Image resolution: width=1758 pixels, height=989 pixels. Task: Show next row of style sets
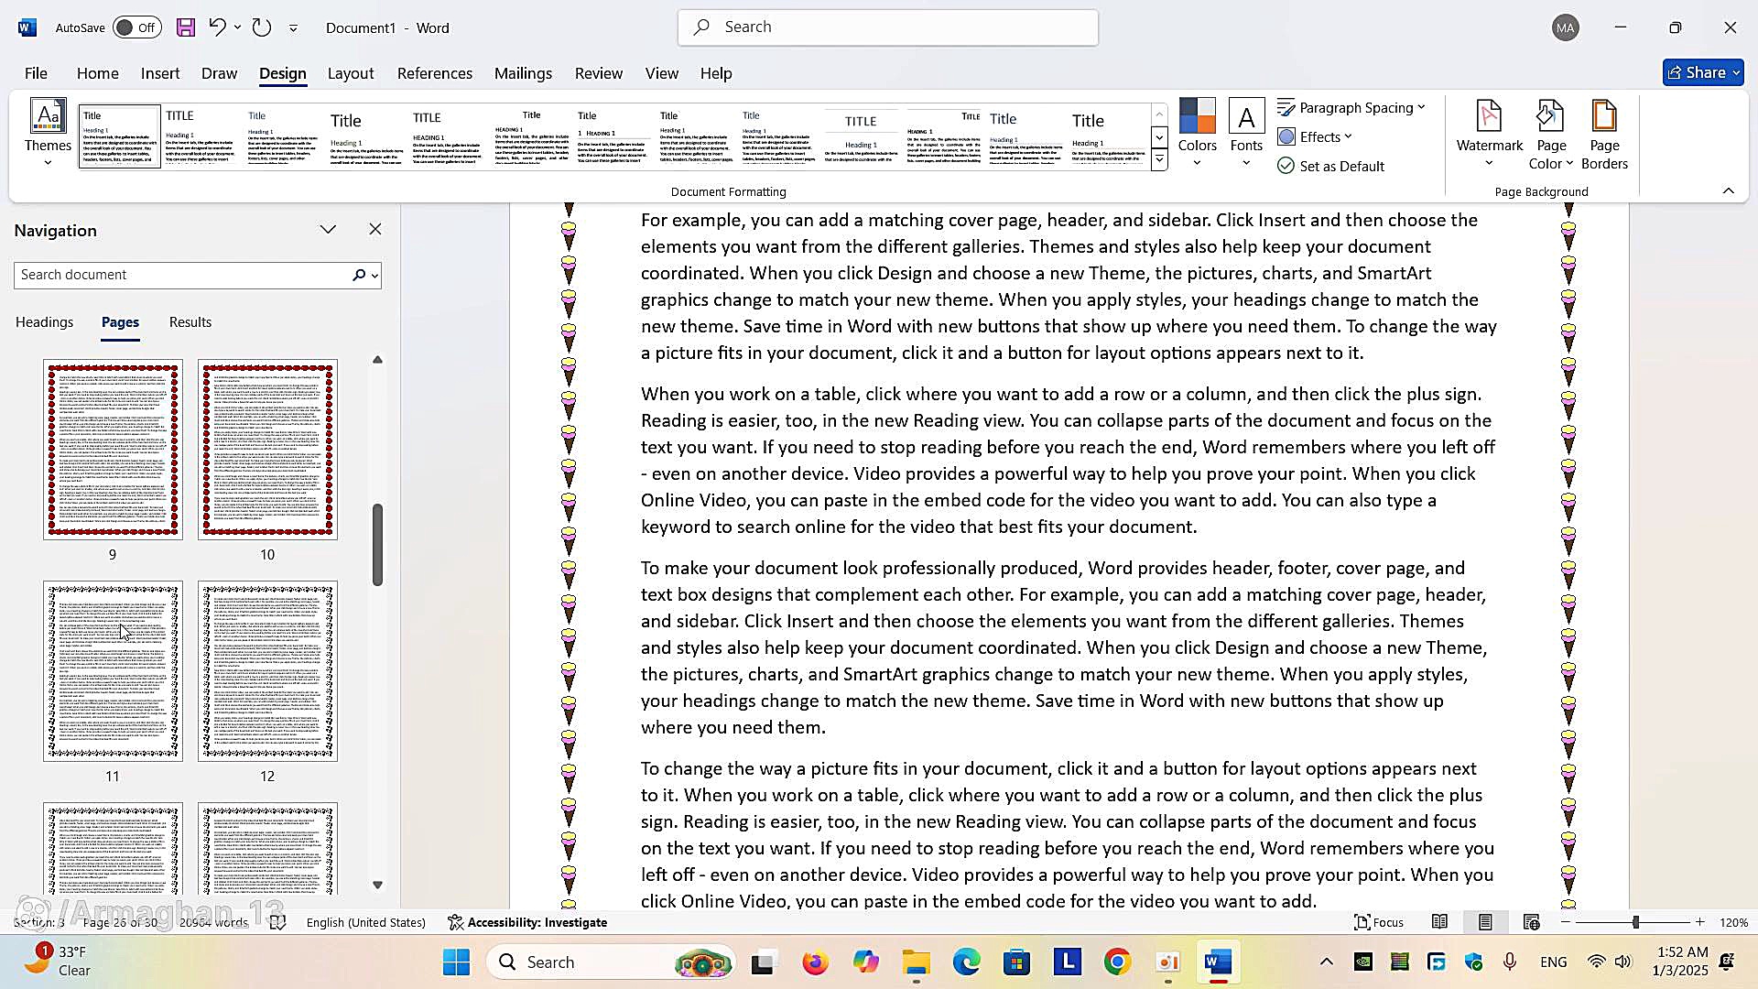click(1159, 137)
